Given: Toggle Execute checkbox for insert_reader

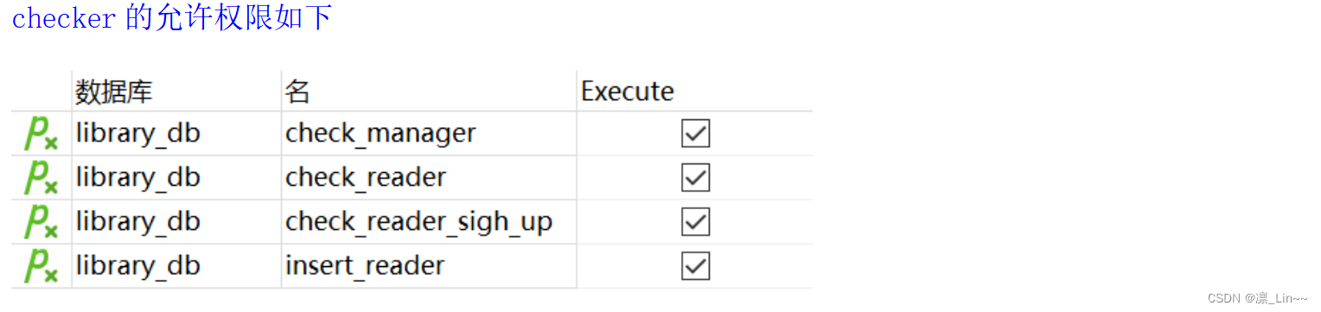Looking at the screenshot, I should (695, 266).
